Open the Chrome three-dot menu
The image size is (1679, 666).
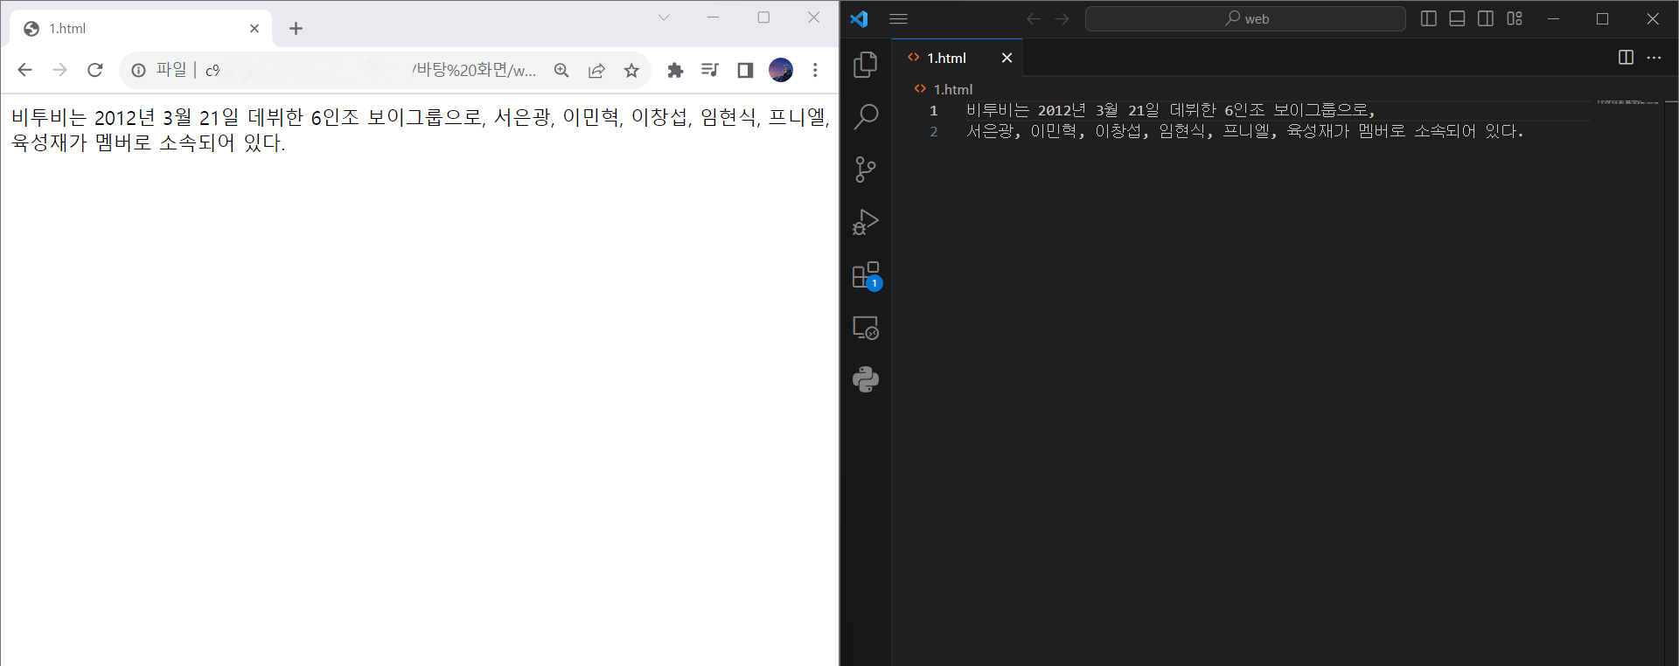(815, 70)
